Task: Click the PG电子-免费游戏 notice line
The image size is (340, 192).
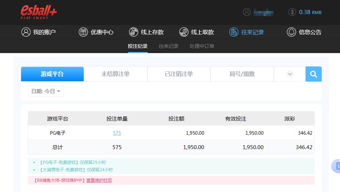Action: coord(72,162)
